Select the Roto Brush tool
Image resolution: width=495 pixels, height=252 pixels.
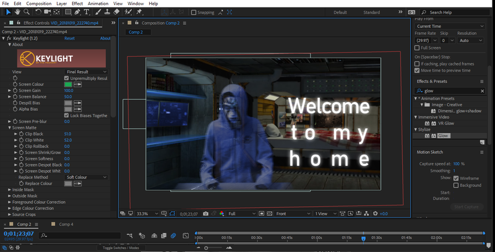click(128, 12)
